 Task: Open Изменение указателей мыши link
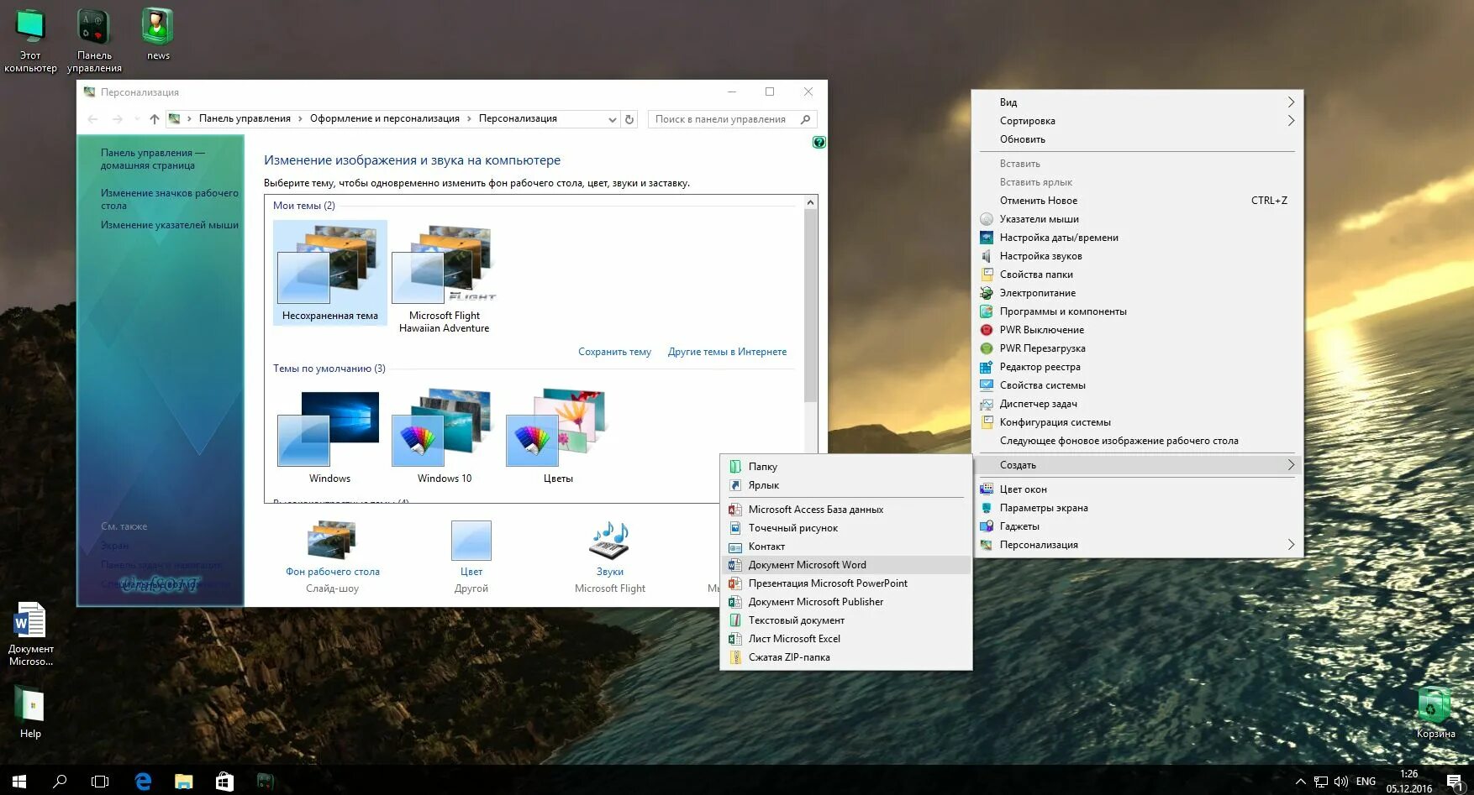click(x=169, y=225)
